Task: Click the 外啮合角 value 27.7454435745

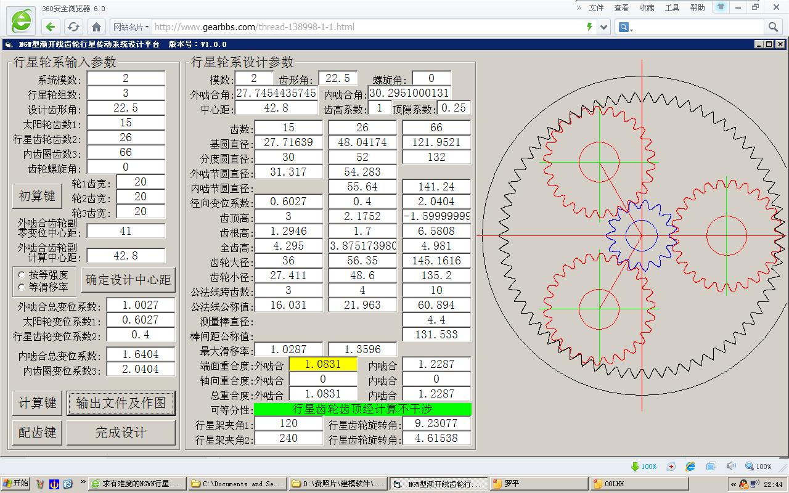Action: pyautogui.click(x=276, y=93)
